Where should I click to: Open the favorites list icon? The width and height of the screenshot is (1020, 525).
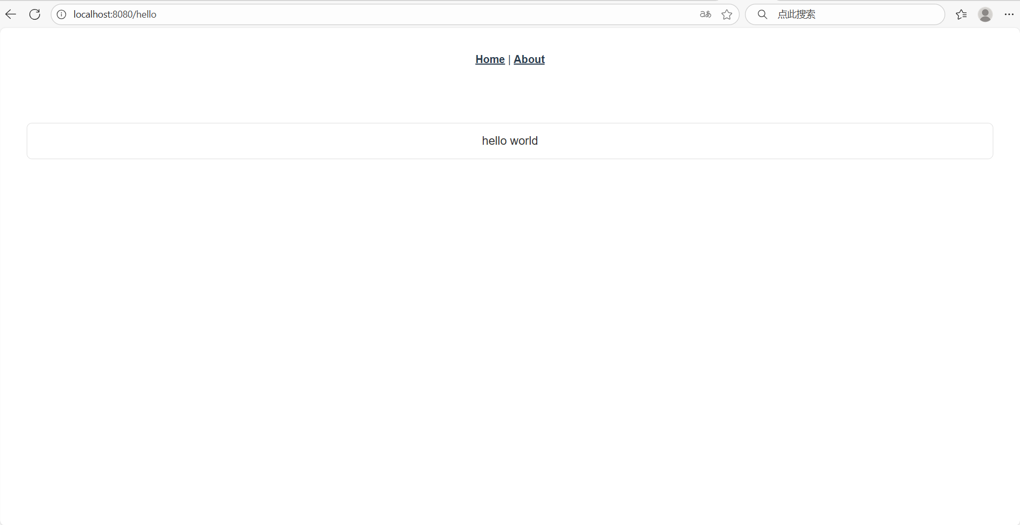961,14
